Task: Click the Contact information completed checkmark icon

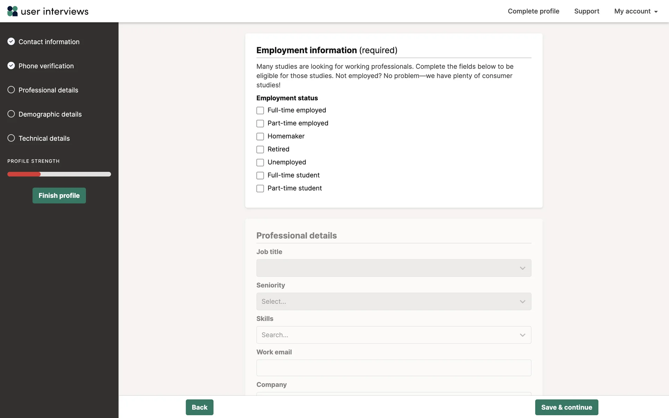Action: [x=11, y=41]
